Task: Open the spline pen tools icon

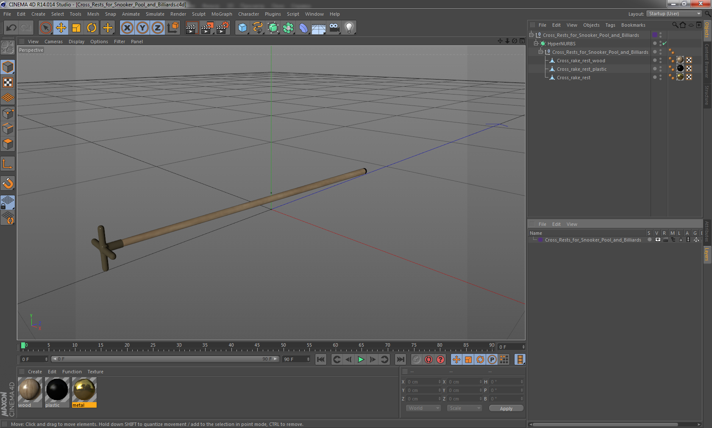Action: click(x=258, y=28)
